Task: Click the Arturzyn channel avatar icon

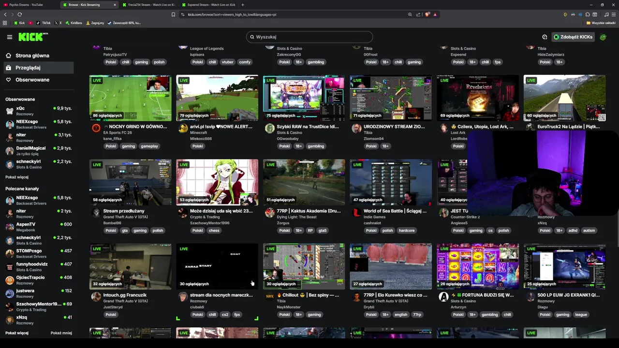Action: point(443,297)
